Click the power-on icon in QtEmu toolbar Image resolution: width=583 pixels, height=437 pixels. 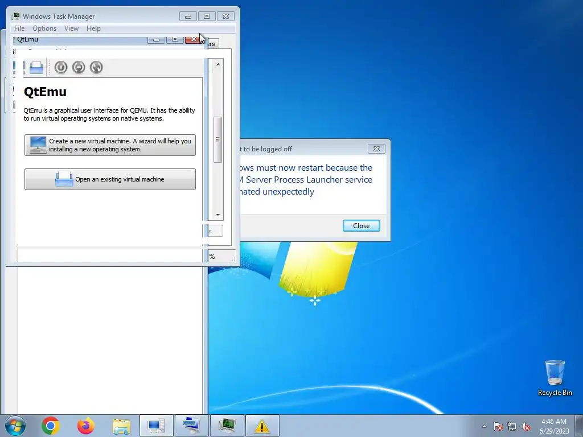click(x=60, y=67)
